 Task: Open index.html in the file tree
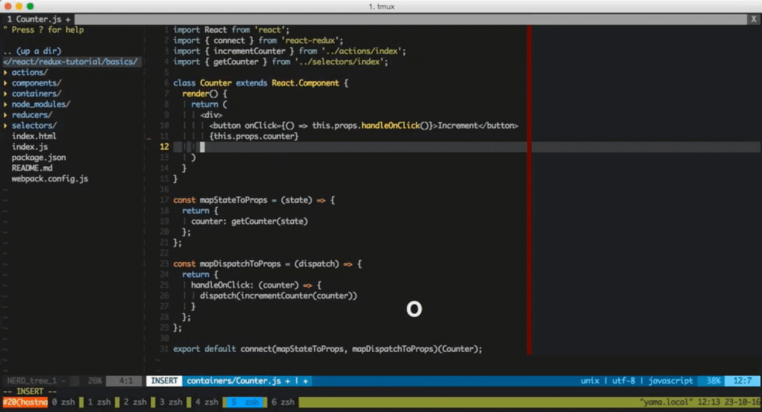pyautogui.click(x=34, y=136)
